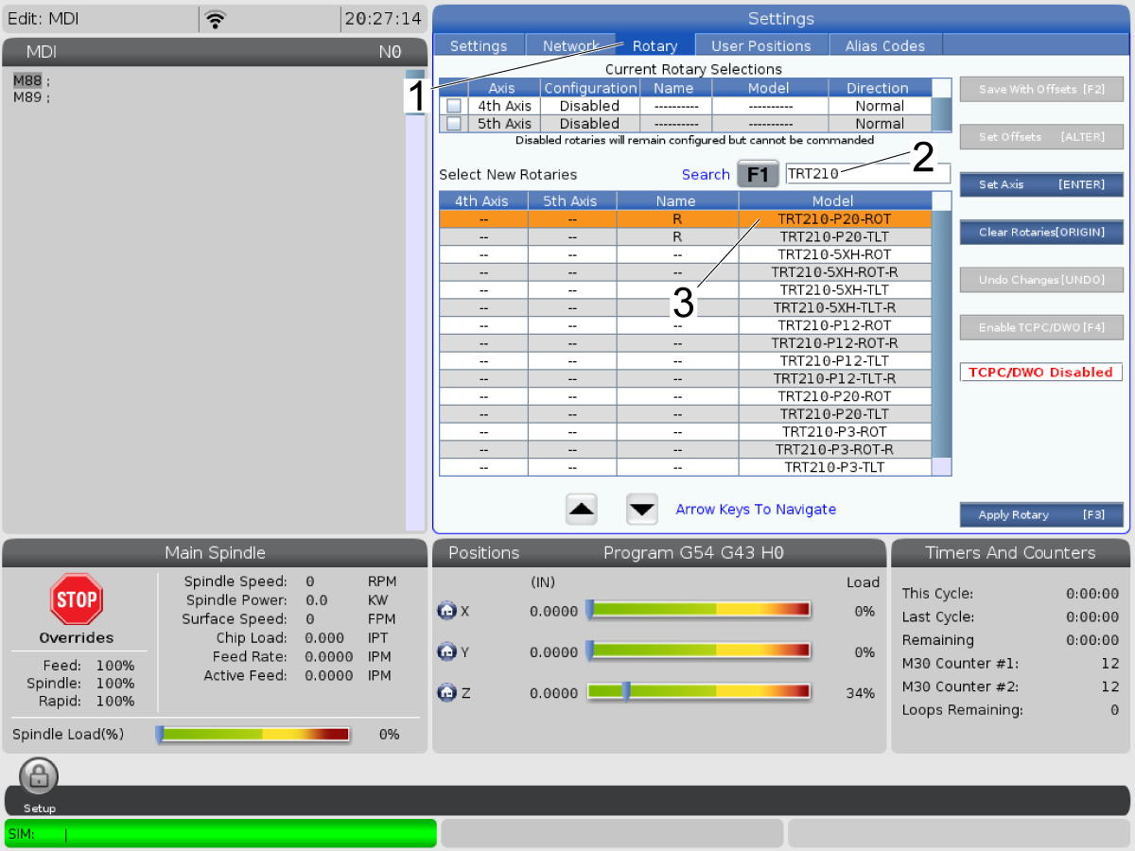This screenshot has height=851, width=1135.
Task: Click the Wi-Fi signal icon
Action: click(x=216, y=19)
